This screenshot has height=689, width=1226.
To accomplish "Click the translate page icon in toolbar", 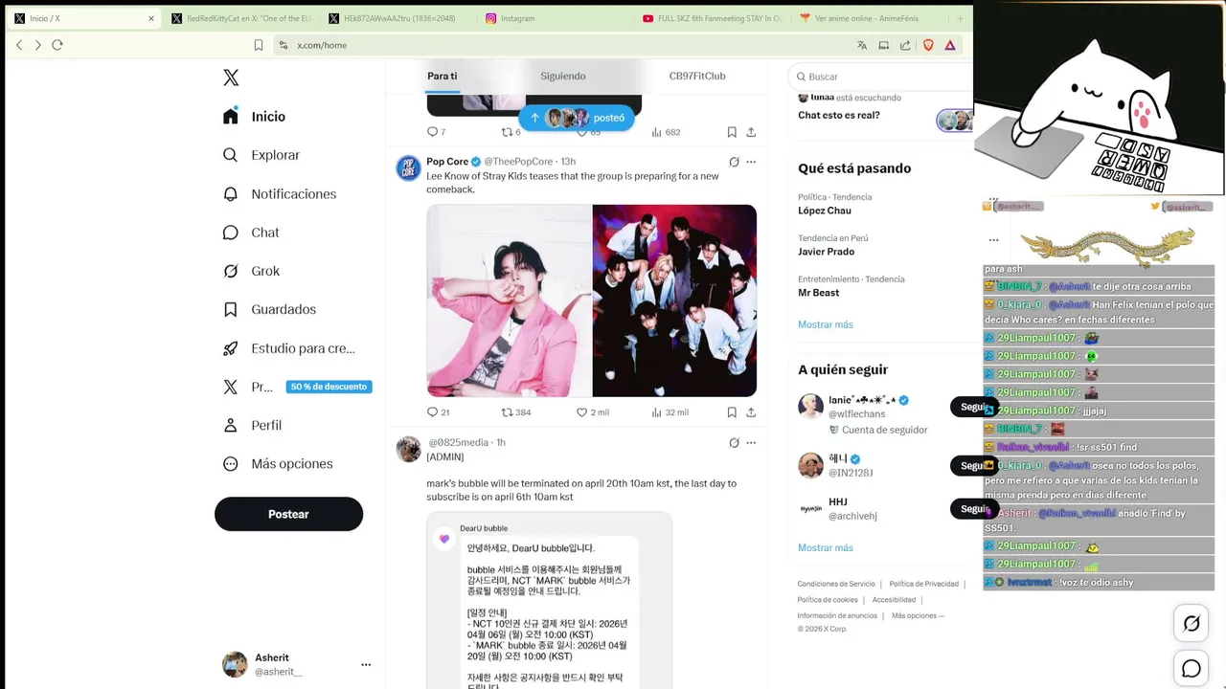I will (862, 45).
